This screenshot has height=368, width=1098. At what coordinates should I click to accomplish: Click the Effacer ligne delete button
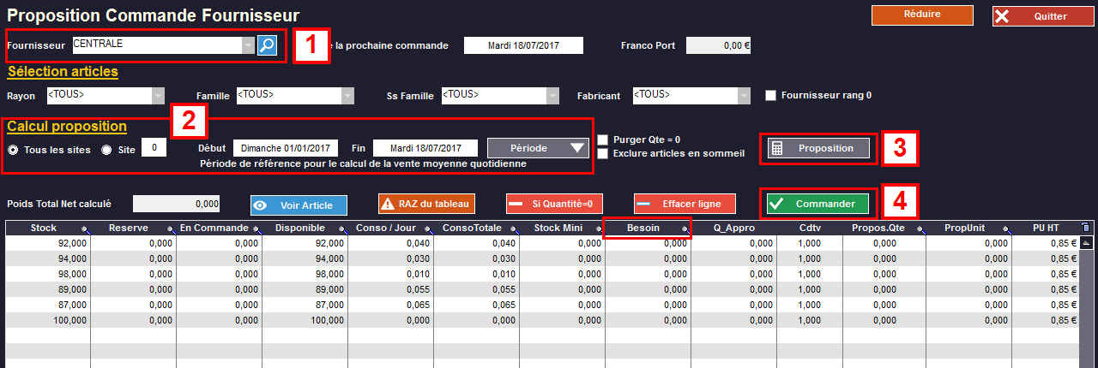[x=685, y=204]
